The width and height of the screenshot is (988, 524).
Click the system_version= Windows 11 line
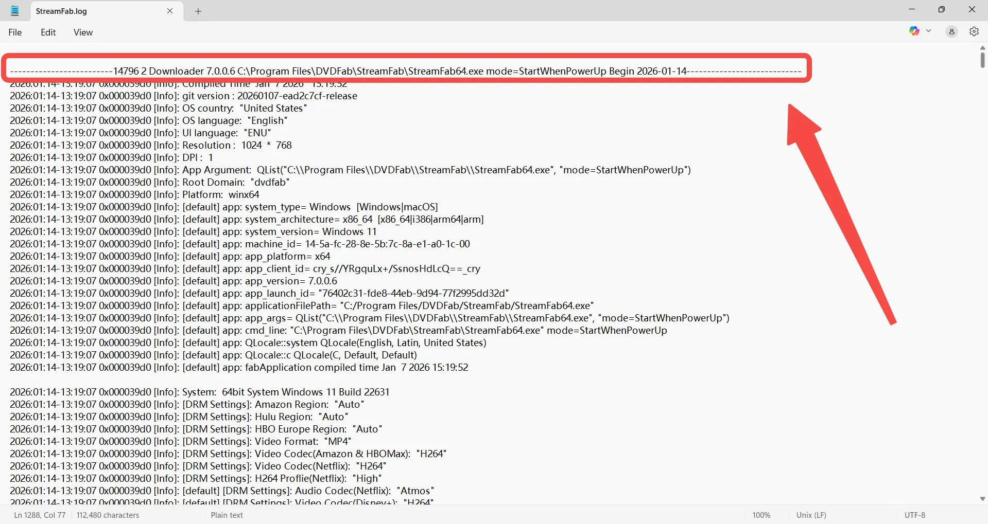point(193,232)
